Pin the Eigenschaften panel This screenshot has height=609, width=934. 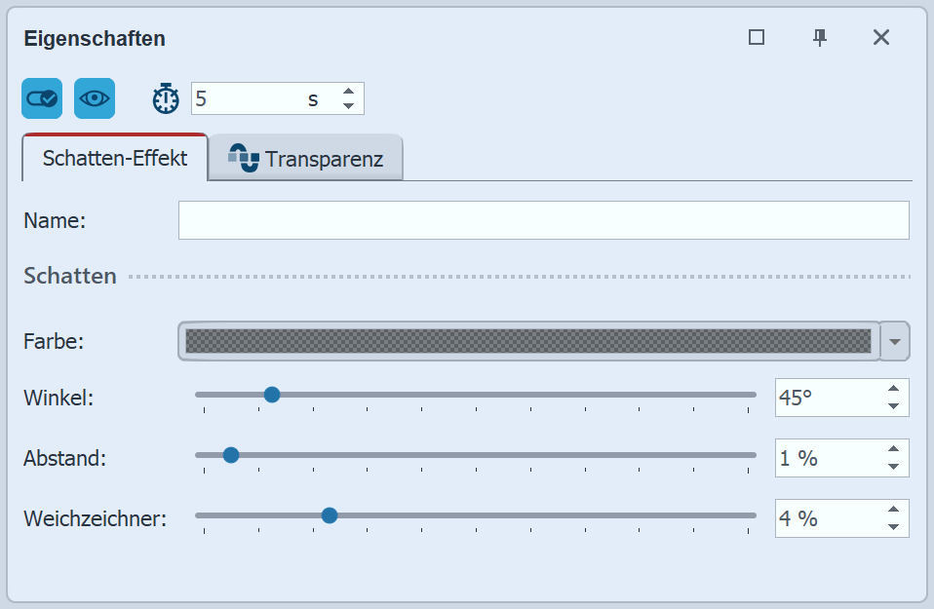tap(820, 37)
